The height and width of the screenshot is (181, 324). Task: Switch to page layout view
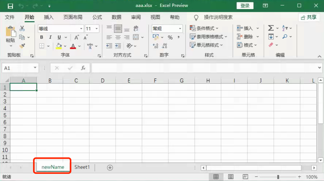tap(231, 177)
